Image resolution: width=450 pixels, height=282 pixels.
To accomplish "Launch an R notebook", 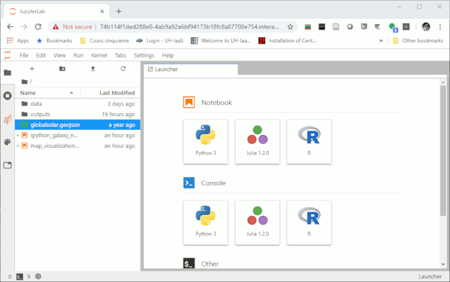I will pyautogui.click(x=309, y=142).
